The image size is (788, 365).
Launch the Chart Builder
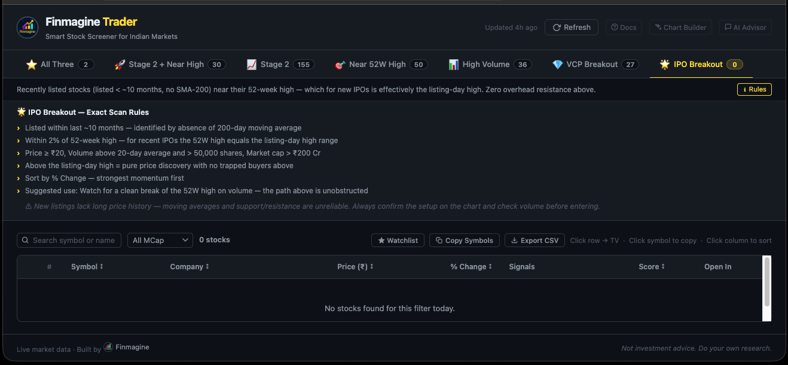tap(680, 28)
